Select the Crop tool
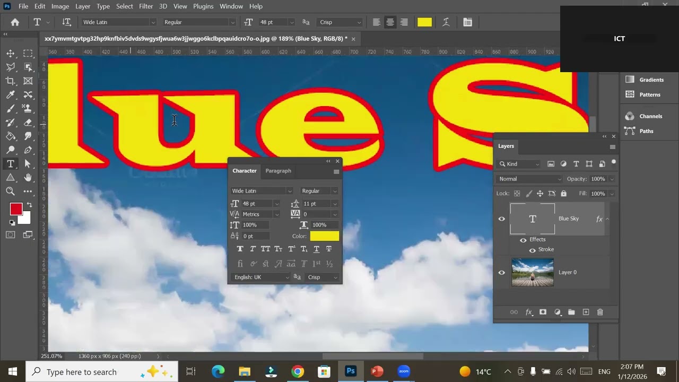Viewport: 679px width, 382px height. click(11, 81)
